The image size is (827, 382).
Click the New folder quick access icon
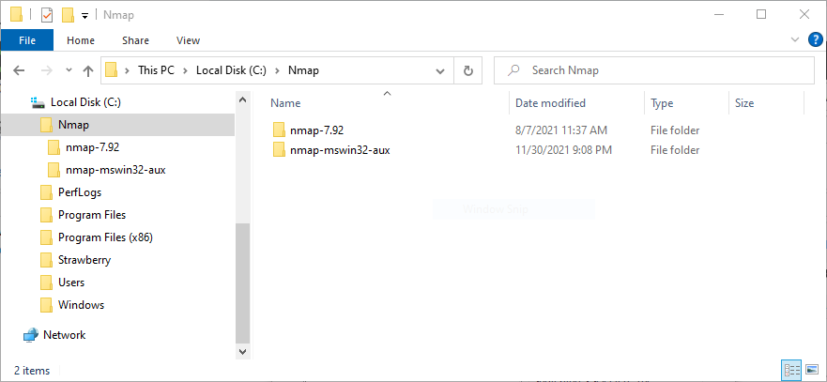67,15
